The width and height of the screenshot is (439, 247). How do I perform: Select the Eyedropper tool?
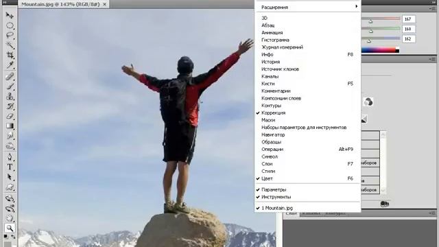(10, 65)
